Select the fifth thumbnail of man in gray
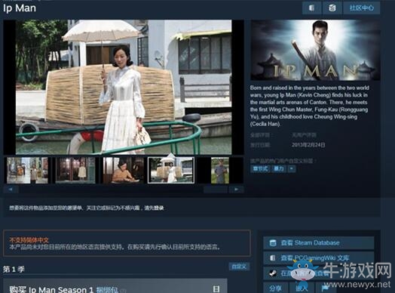This screenshot has height=293, width=395. 220,171
